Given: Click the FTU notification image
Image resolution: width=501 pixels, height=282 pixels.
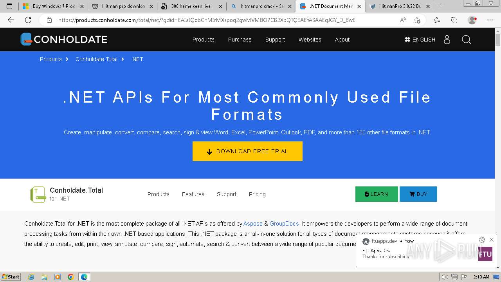Looking at the screenshot, I should click(485, 254).
